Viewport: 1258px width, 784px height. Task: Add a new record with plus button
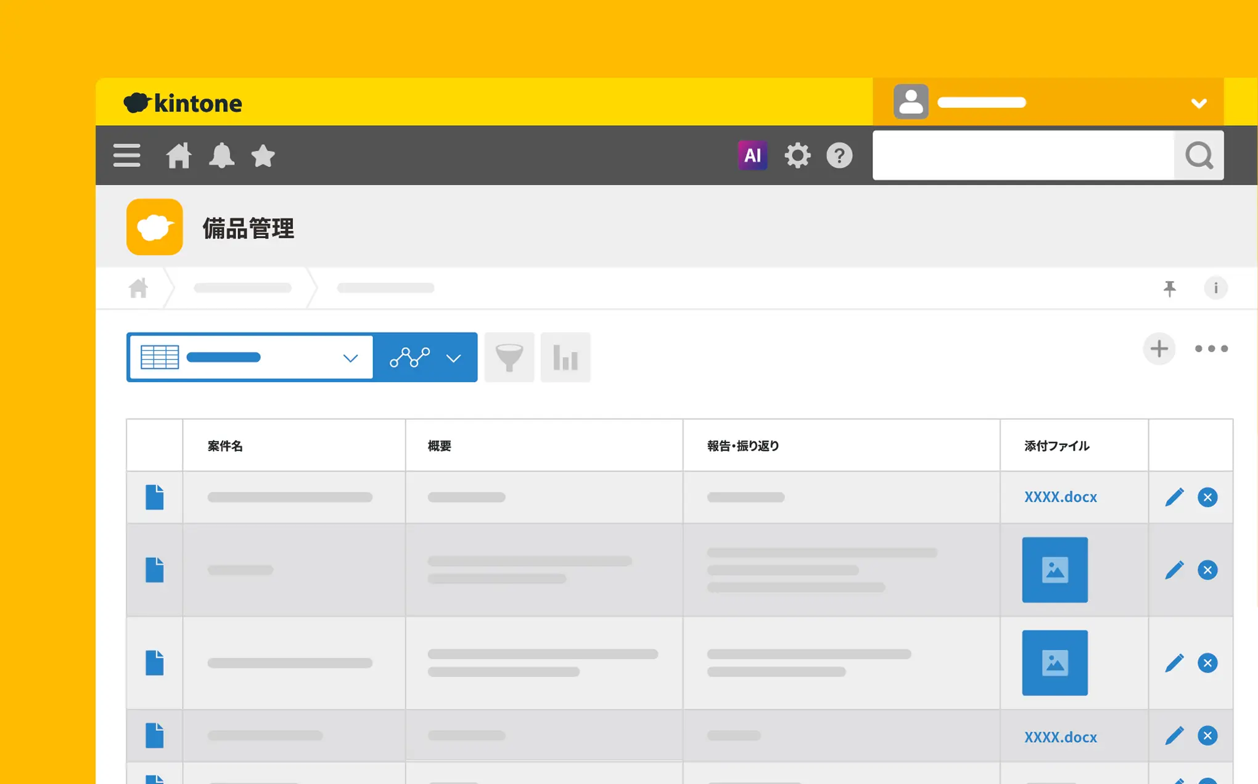tap(1159, 349)
